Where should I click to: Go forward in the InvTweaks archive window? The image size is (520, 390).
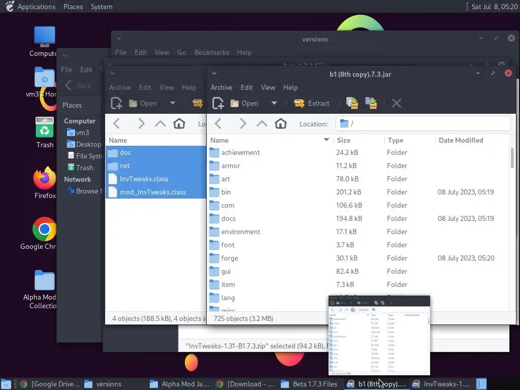[x=141, y=124]
